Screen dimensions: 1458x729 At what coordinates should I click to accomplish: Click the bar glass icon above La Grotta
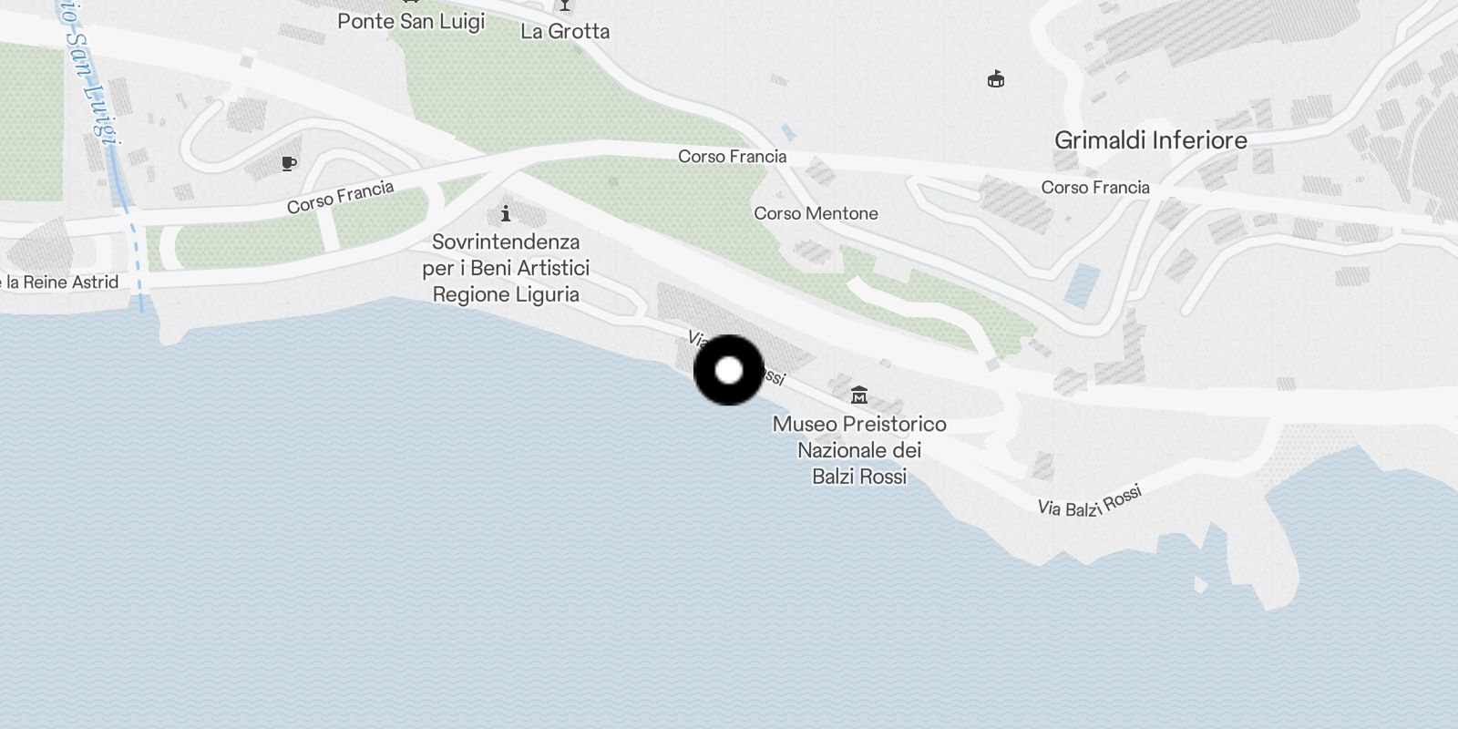565,5
